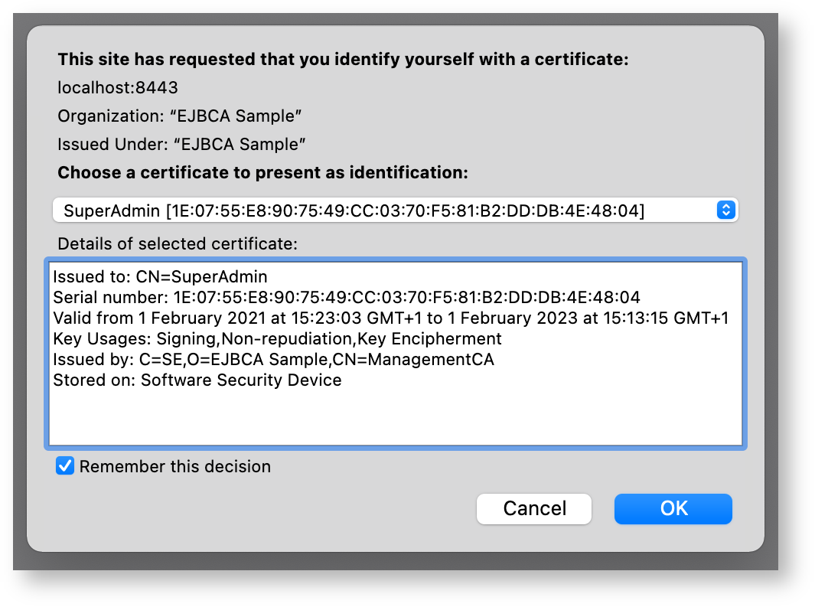This screenshot has width=815, height=607.
Task: Uncheck the Remember this decision checkbox
Action: (66, 466)
